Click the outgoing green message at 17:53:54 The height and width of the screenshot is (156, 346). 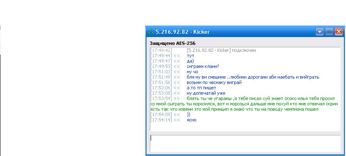coord(244,104)
